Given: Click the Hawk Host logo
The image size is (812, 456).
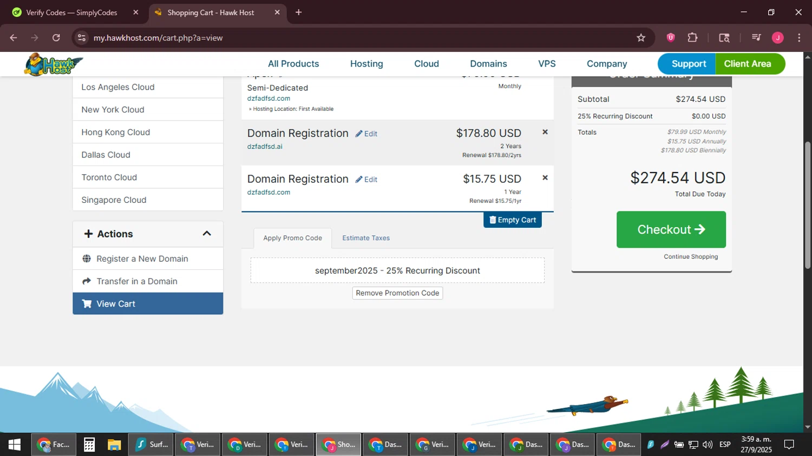Looking at the screenshot, I should [x=54, y=64].
